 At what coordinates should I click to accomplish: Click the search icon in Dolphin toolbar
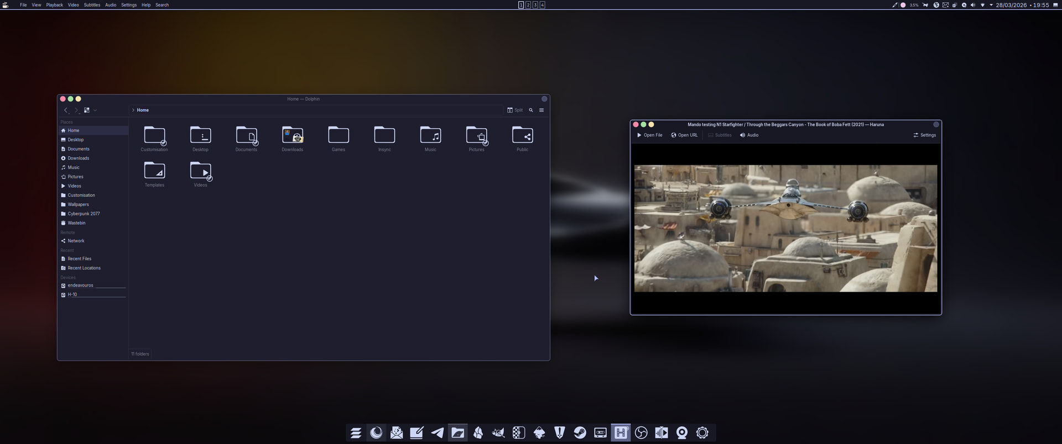531,110
